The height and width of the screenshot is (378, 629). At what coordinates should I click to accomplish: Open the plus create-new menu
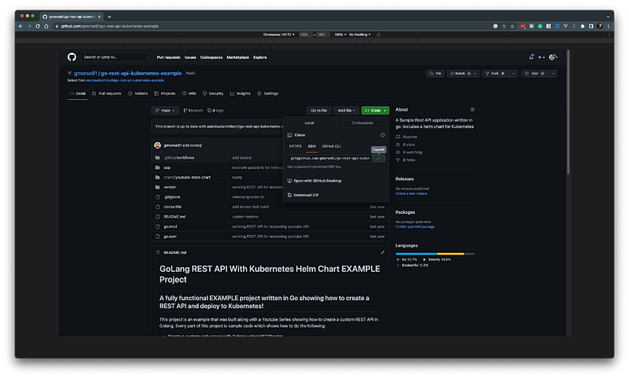pyautogui.click(x=541, y=57)
